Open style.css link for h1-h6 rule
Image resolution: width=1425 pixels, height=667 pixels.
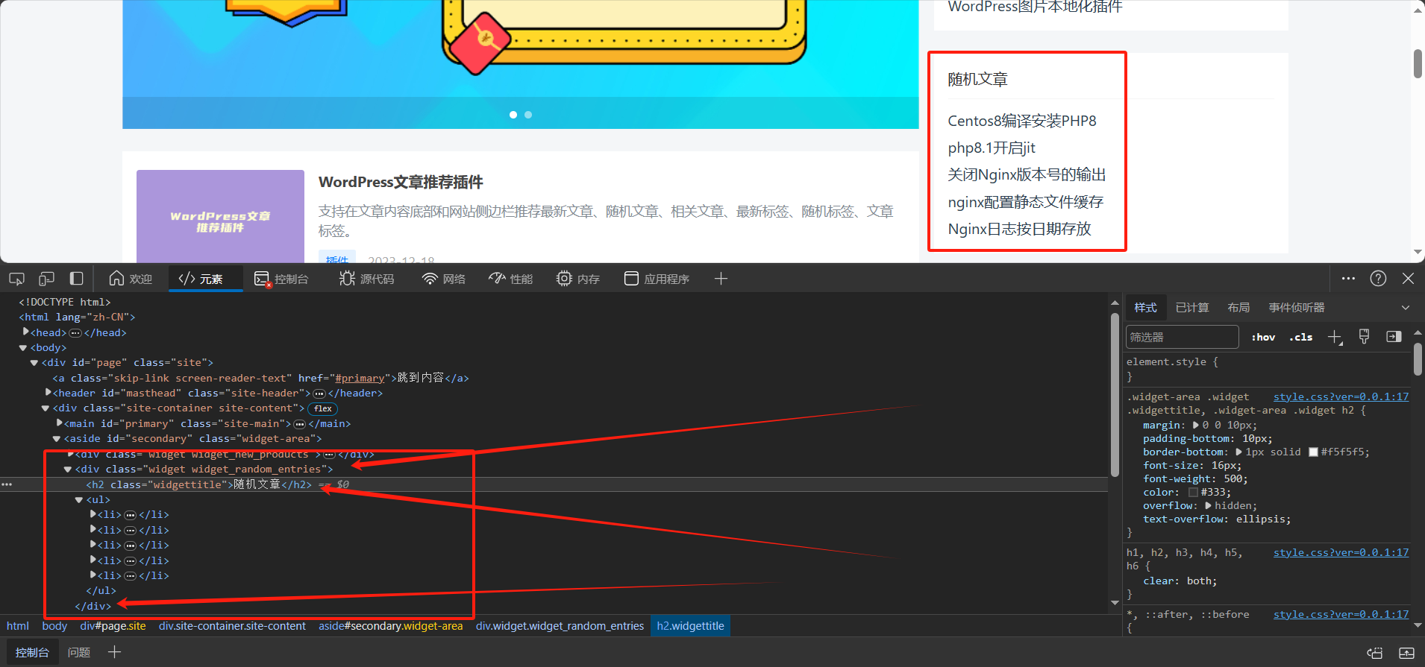click(1341, 552)
